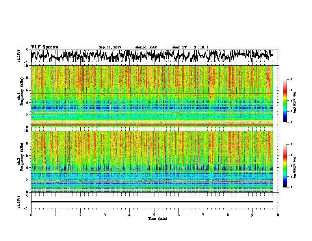Click time axis tick label "8"
The image size is (312, 241).
[228, 215]
